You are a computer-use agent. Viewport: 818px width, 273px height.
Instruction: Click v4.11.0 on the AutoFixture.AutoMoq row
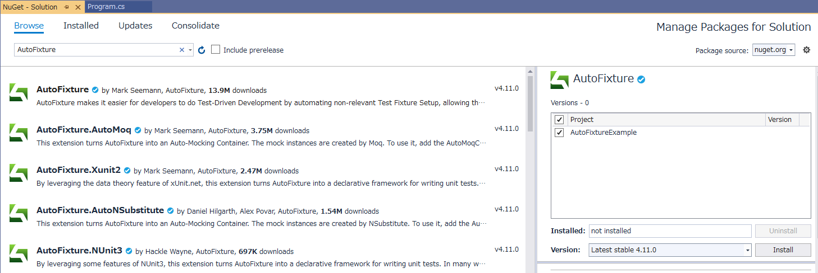click(506, 129)
